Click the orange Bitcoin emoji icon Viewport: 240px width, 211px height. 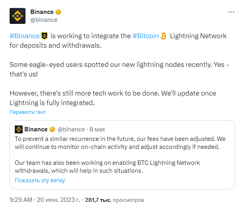point(163,36)
